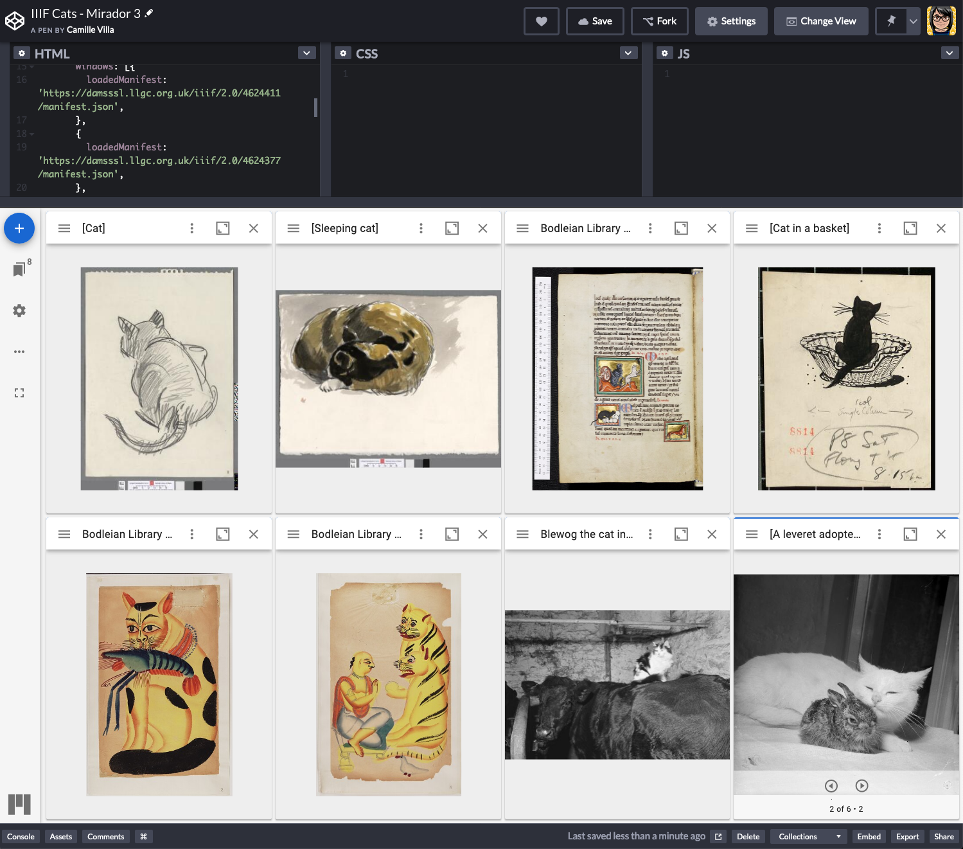Click the Share button

click(x=944, y=836)
